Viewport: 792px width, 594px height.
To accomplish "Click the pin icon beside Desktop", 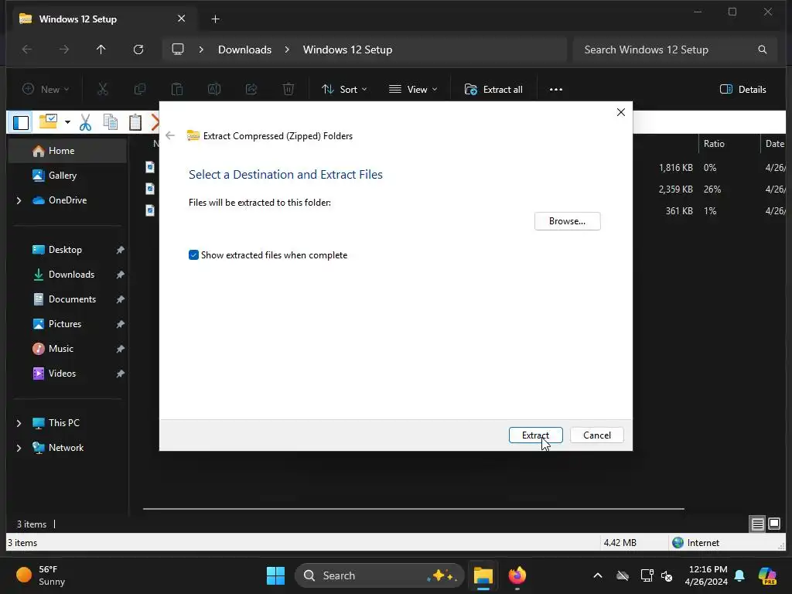I will point(120,250).
